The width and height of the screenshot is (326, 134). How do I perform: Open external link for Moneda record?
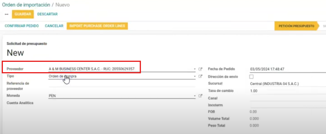[x=201, y=96]
